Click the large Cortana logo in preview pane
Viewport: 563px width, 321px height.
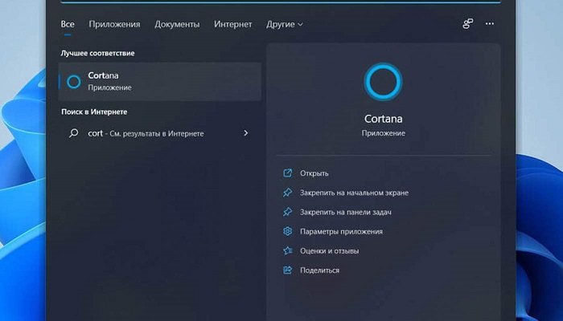click(383, 82)
